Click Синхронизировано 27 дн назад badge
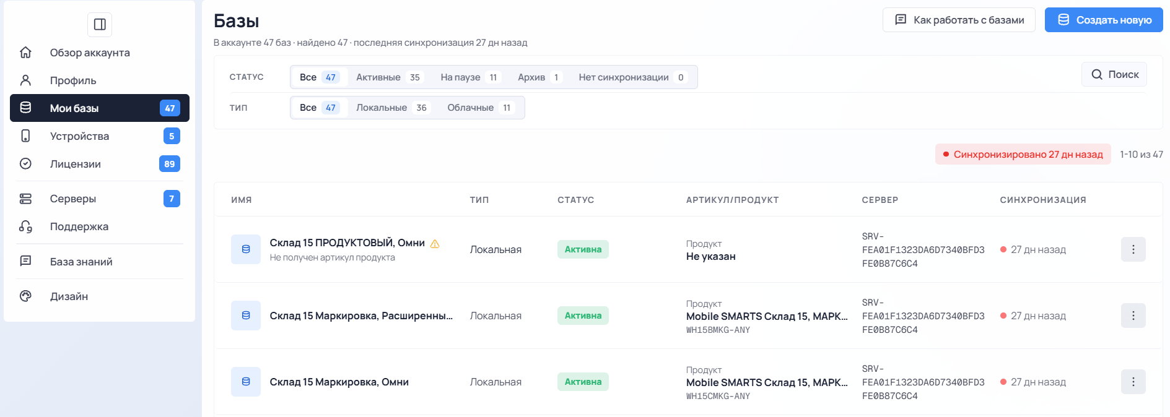Image resolution: width=1170 pixels, height=417 pixels. coord(1023,154)
